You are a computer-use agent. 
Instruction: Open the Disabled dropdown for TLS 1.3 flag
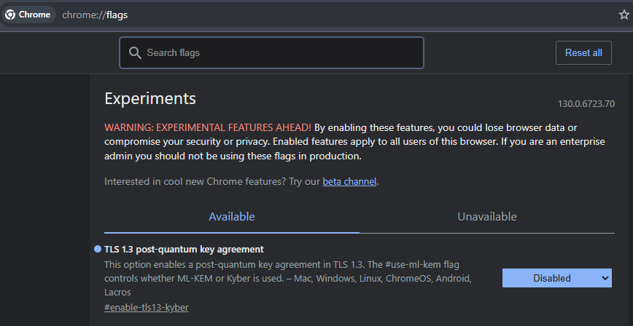pos(556,278)
